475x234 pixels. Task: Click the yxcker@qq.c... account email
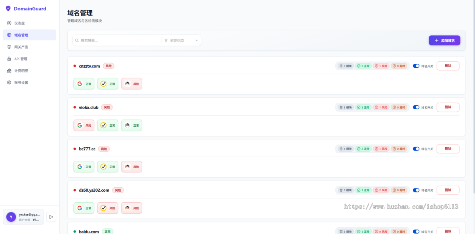pos(30,215)
